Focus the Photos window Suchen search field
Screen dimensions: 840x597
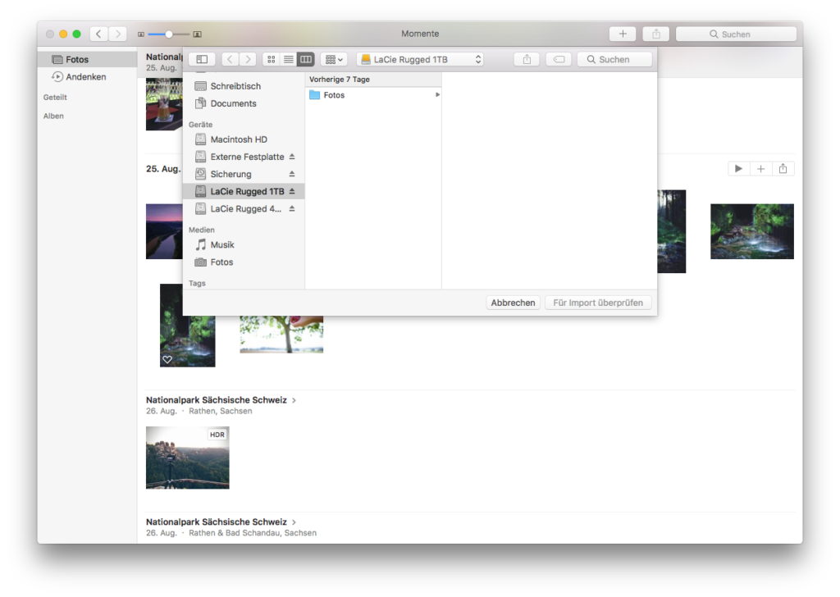click(x=736, y=34)
